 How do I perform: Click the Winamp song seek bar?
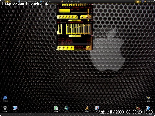(78, 12)
